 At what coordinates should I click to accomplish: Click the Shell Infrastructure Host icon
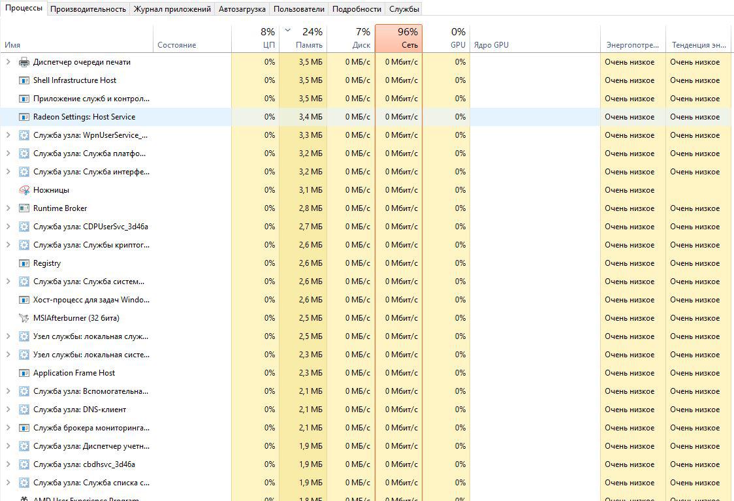pyautogui.click(x=24, y=80)
